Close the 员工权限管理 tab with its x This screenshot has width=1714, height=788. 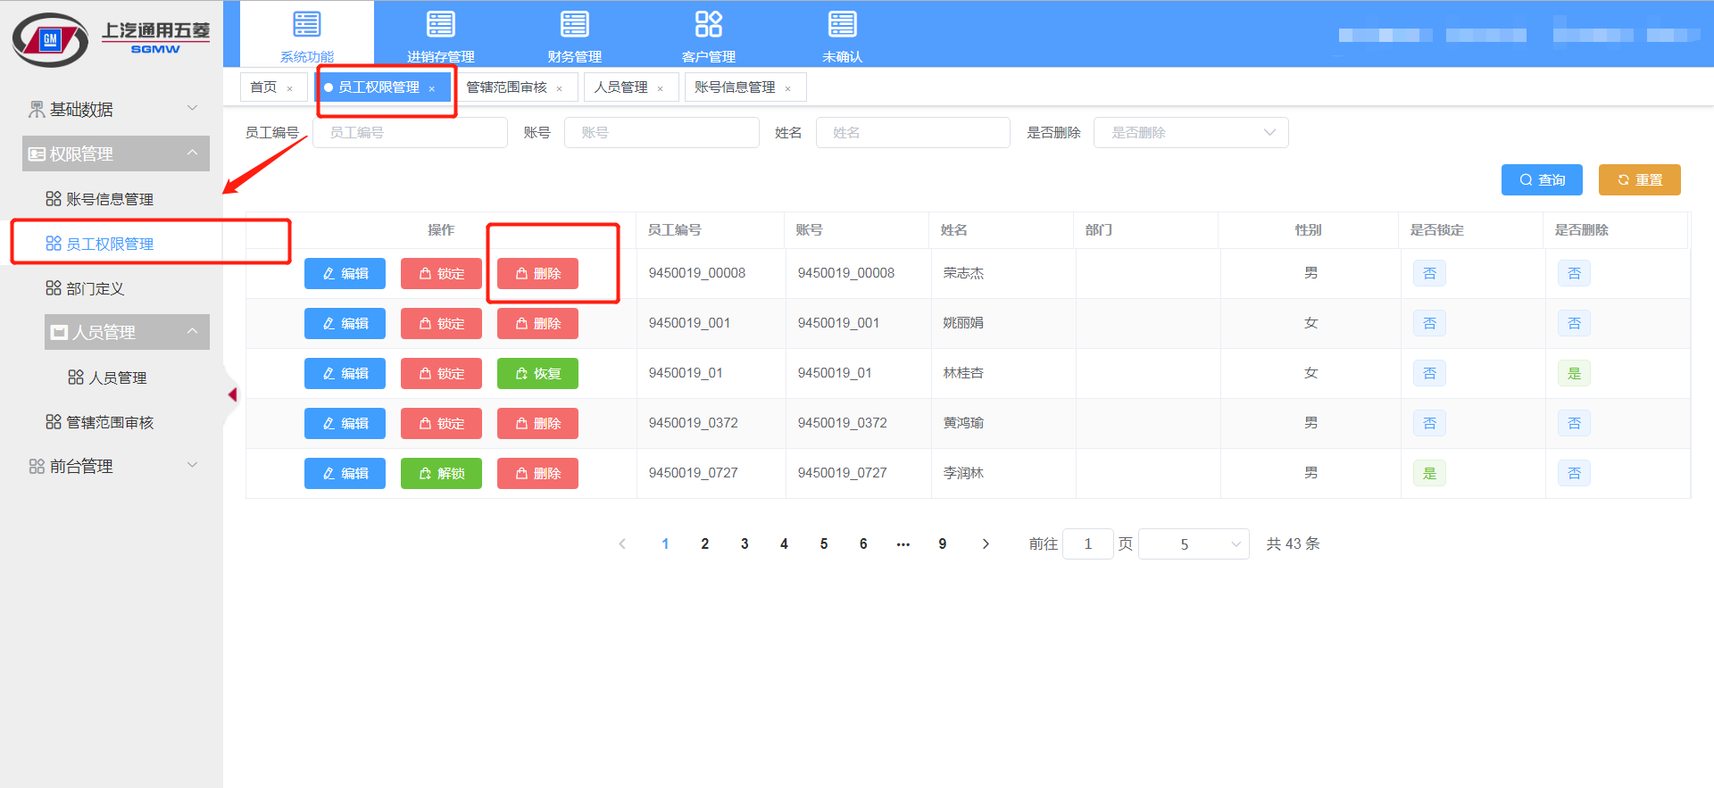[432, 88]
